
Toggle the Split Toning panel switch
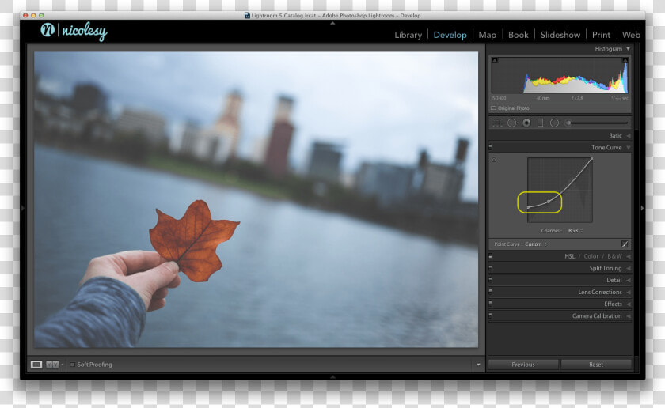pyautogui.click(x=491, y=268)
